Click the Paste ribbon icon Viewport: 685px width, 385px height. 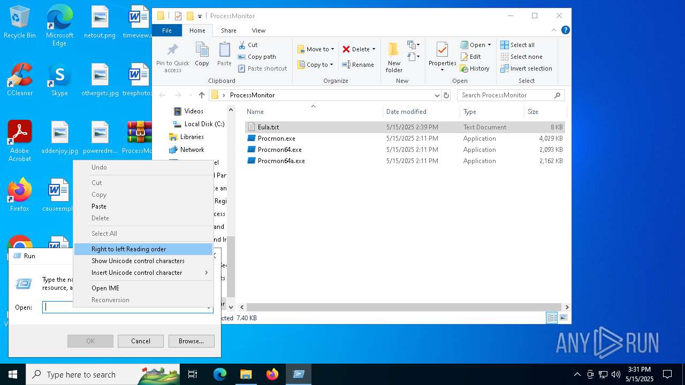click(224, 55)
